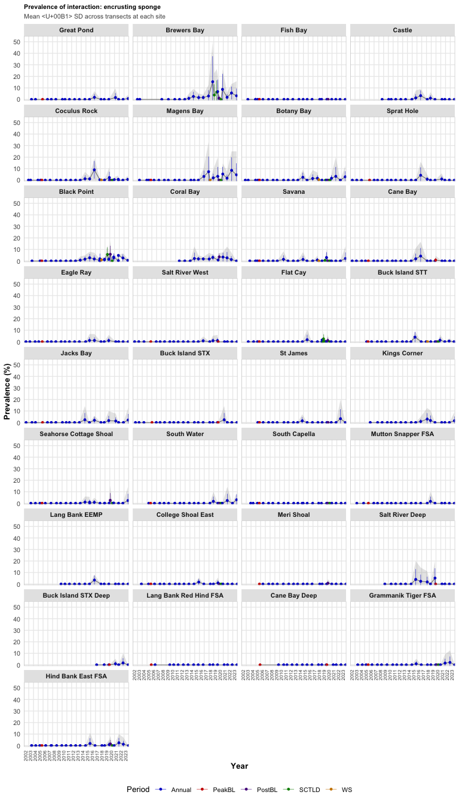Click the Great Pond facet title
Image resolution: width=459 pixels, height=804 pixels.
coord(76,30)
